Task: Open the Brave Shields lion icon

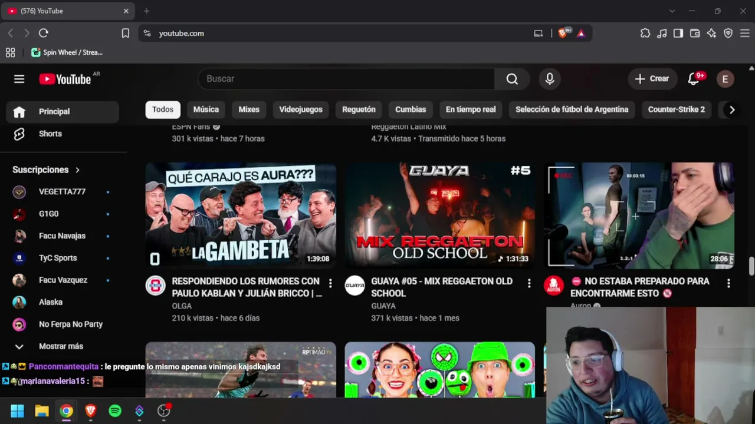Action: point(563,33)
